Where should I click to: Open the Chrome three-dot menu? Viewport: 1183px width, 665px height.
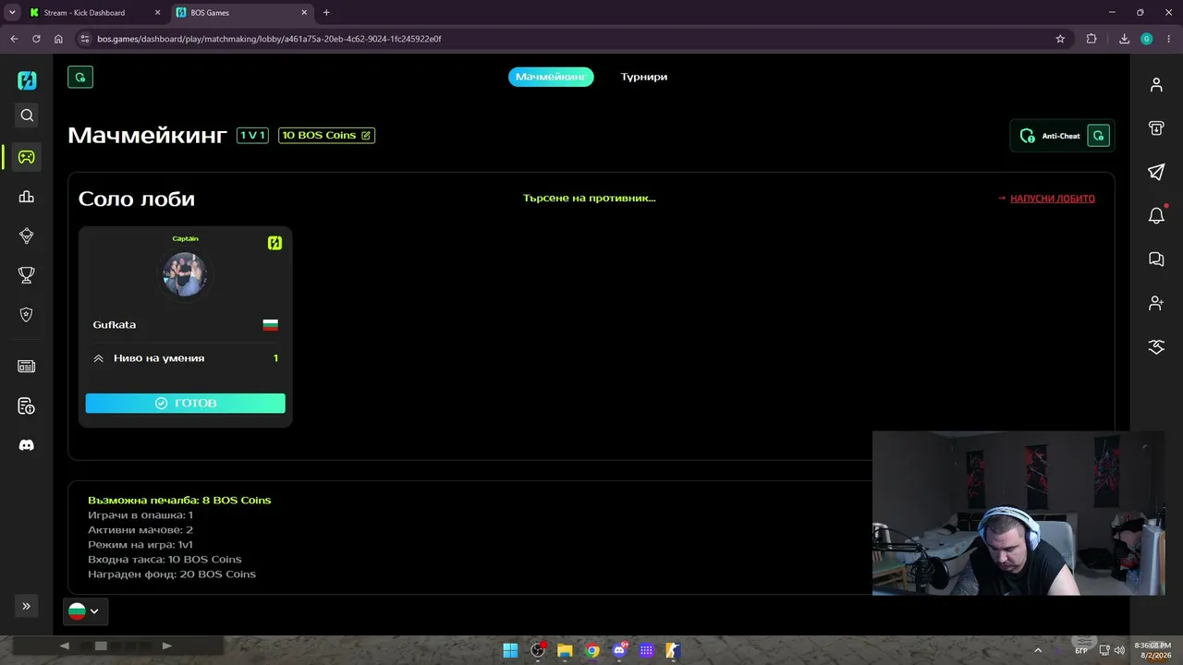[x=1168, y=39]
